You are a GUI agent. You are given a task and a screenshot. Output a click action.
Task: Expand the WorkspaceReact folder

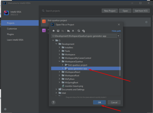pyautogui.click(x=59, y=72)
